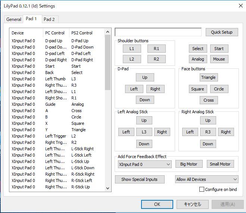Add a Small Motor effect
Image resolution: width=246 pixels, height=213 pixels.
point(220,164)
